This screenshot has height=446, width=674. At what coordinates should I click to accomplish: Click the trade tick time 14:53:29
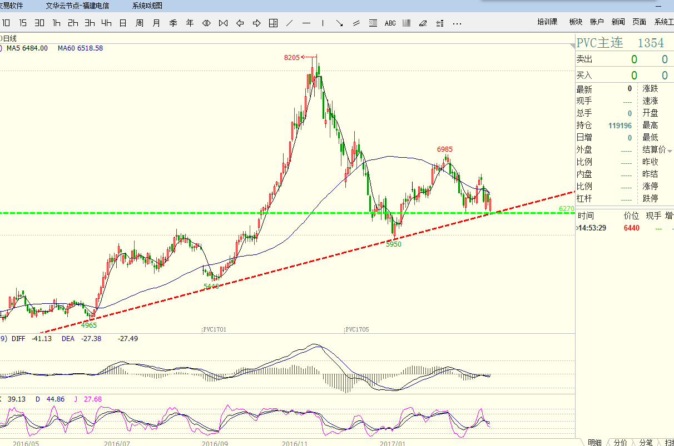[x=593, y=228]
